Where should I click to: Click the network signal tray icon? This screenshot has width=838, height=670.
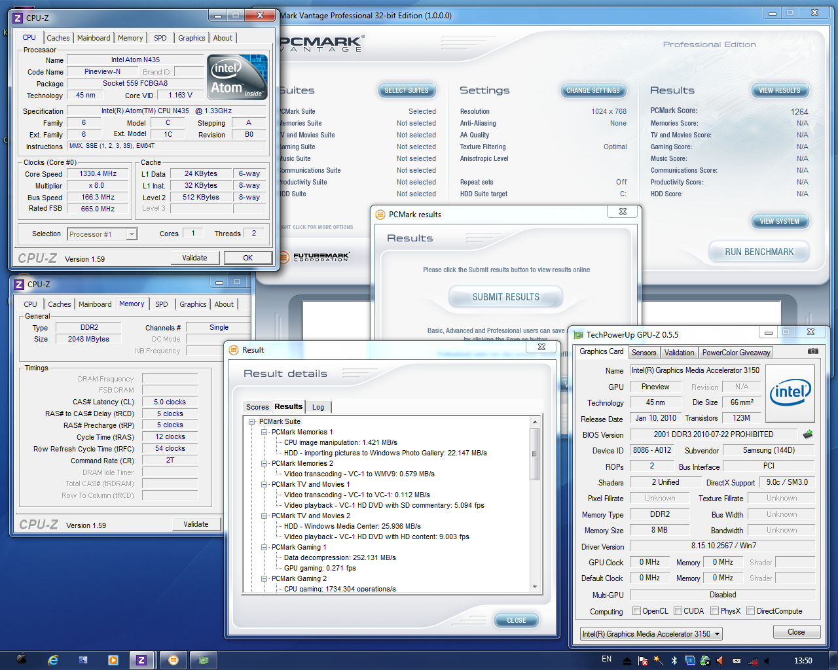[753, 661]
